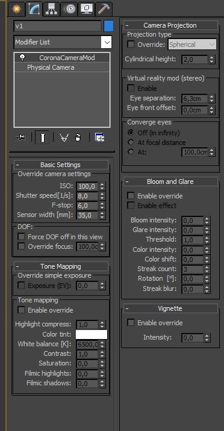
Task: Check Enable under Virtual reality mod
Action: point(131,88)
